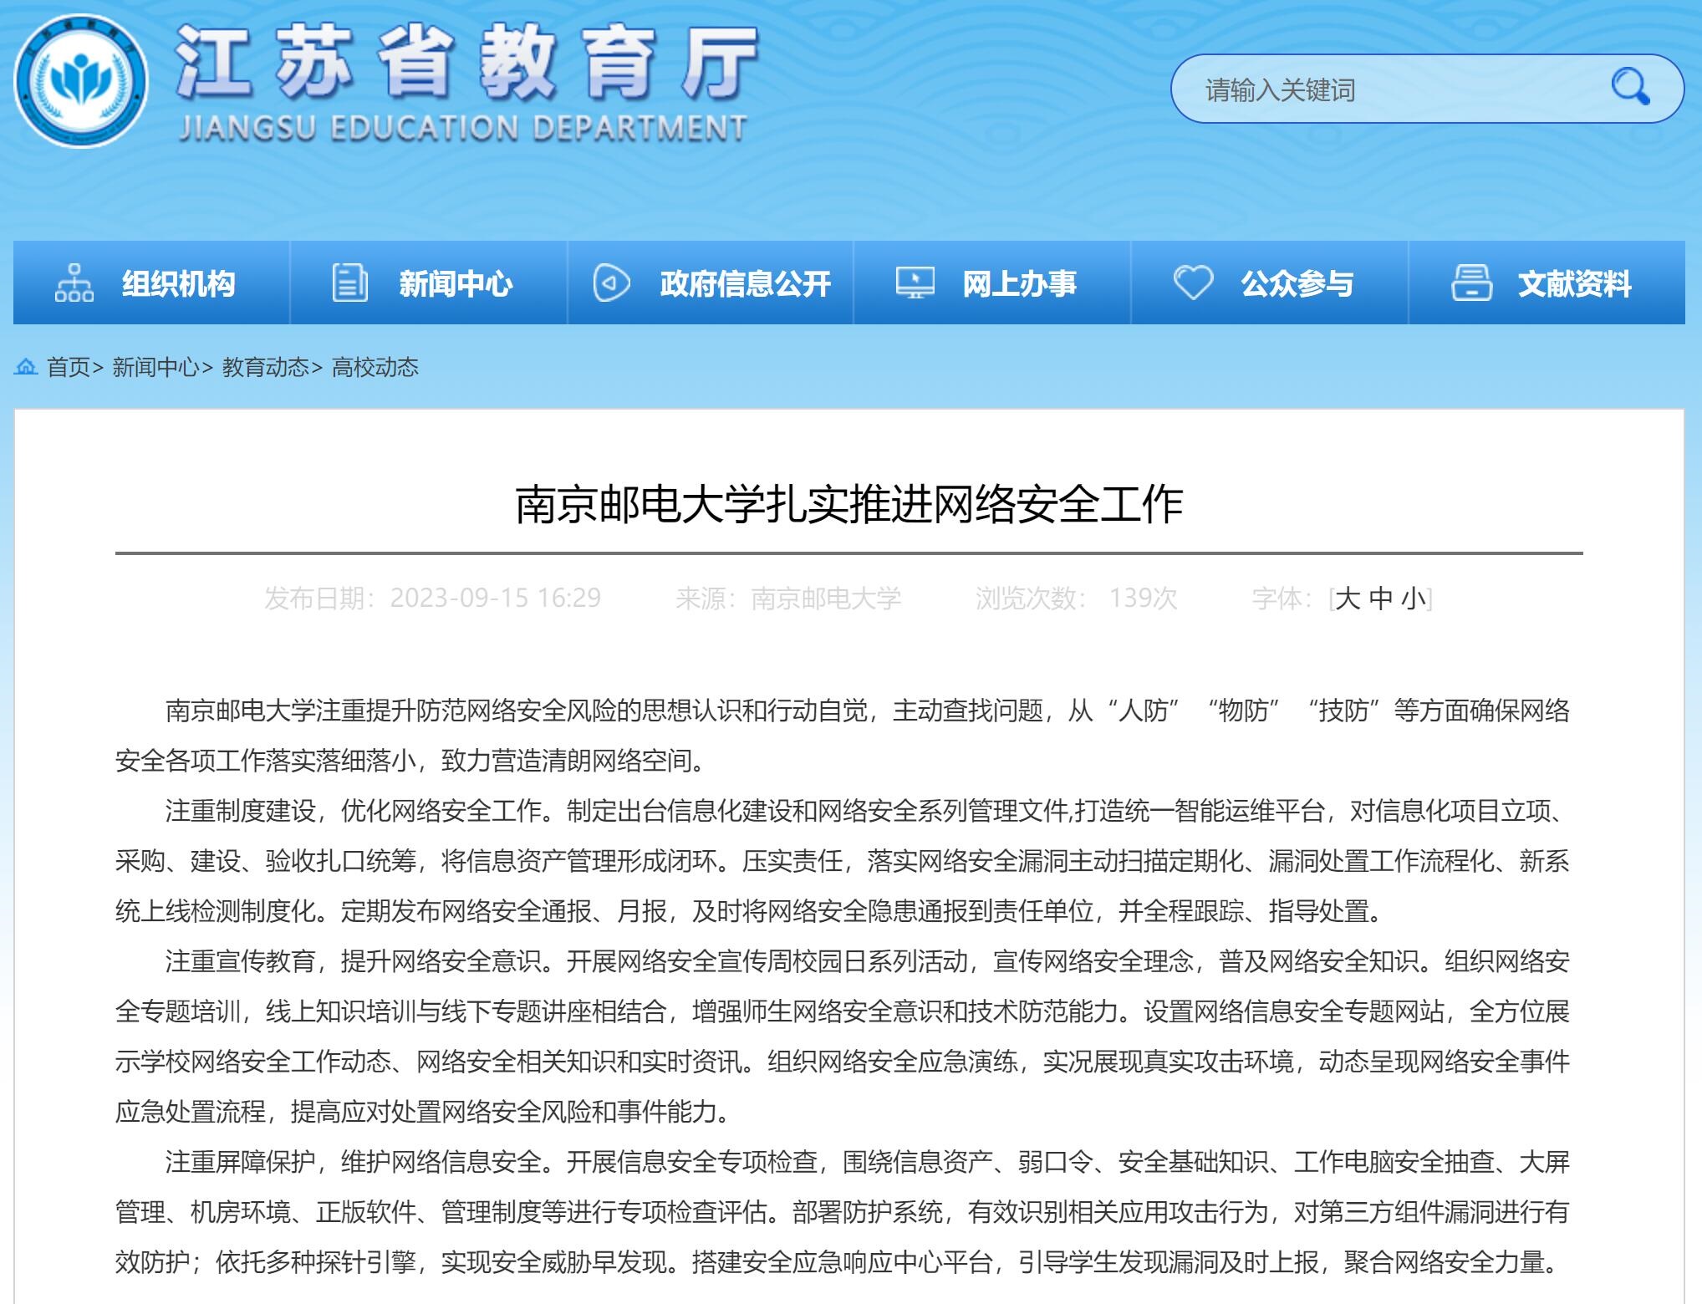The height and width of the screenshot is (1304, 1702).
Task: Click the search magnifier icon
Action: pos(1629,87)
